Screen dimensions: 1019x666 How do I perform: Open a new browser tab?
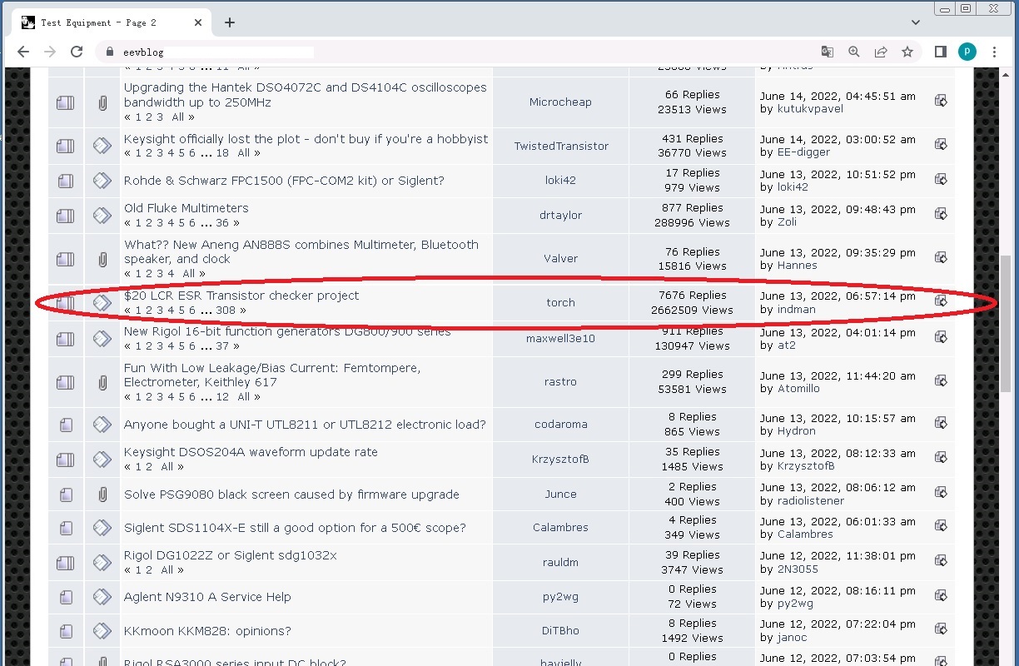click(x=230, y=22)
